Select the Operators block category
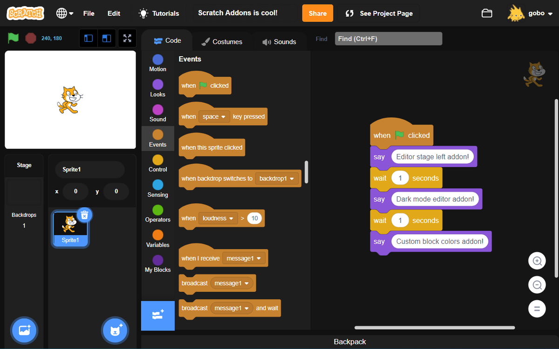The height and width of the screenshot is (349, 559). pyautogui.click(x=157, y=214)
